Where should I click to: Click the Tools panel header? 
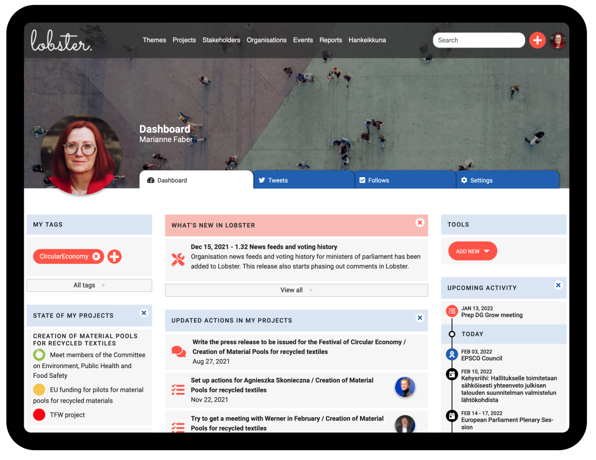tap(503, 225)
